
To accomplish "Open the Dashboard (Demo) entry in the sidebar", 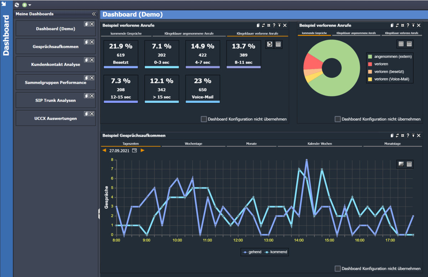I will click(x=56, y=29).
